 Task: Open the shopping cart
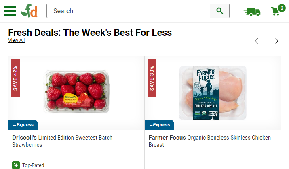(x=276, y=11)
